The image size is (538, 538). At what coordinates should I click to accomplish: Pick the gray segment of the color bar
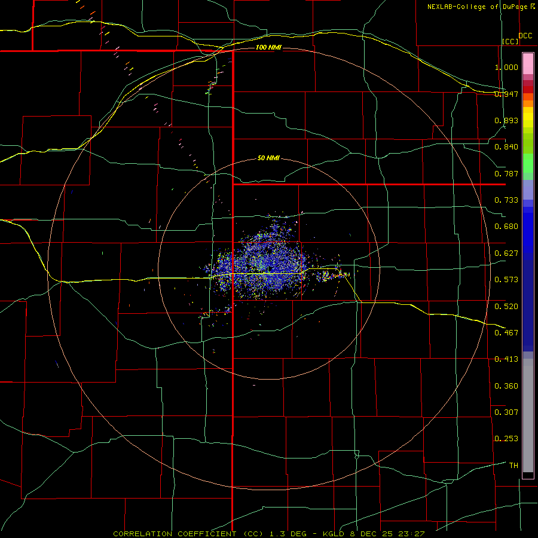pyautogui.click(x=528, y=415)
